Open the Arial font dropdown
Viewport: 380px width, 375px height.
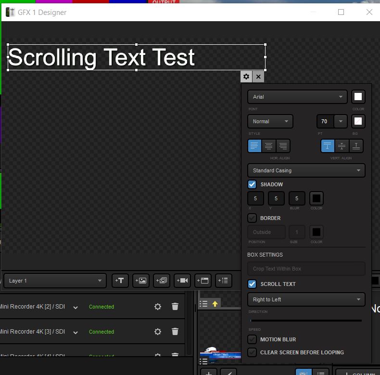tap(297, 97)
